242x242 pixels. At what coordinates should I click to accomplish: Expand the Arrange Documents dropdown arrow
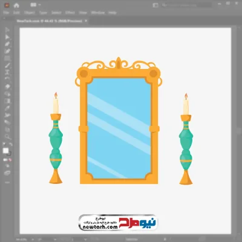pos(39,5)
